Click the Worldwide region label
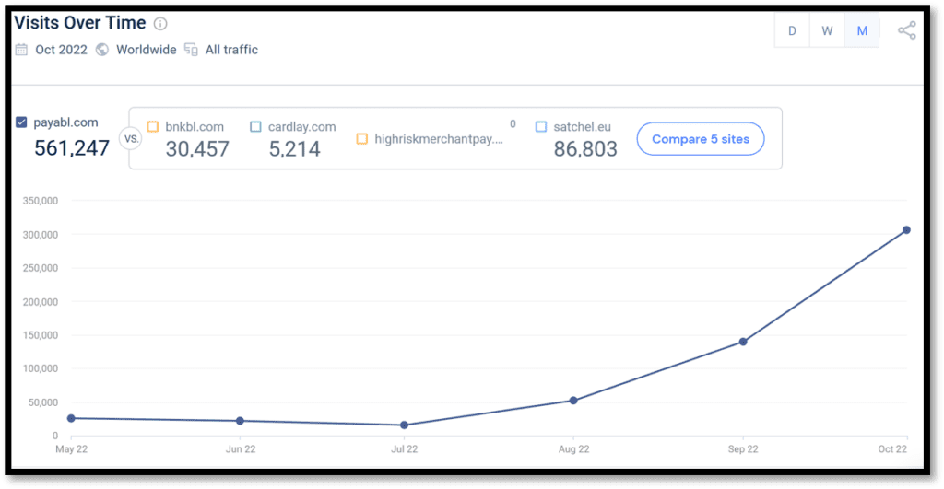Image resolution: width=944 pixels, height=489 pixels. 147,50
